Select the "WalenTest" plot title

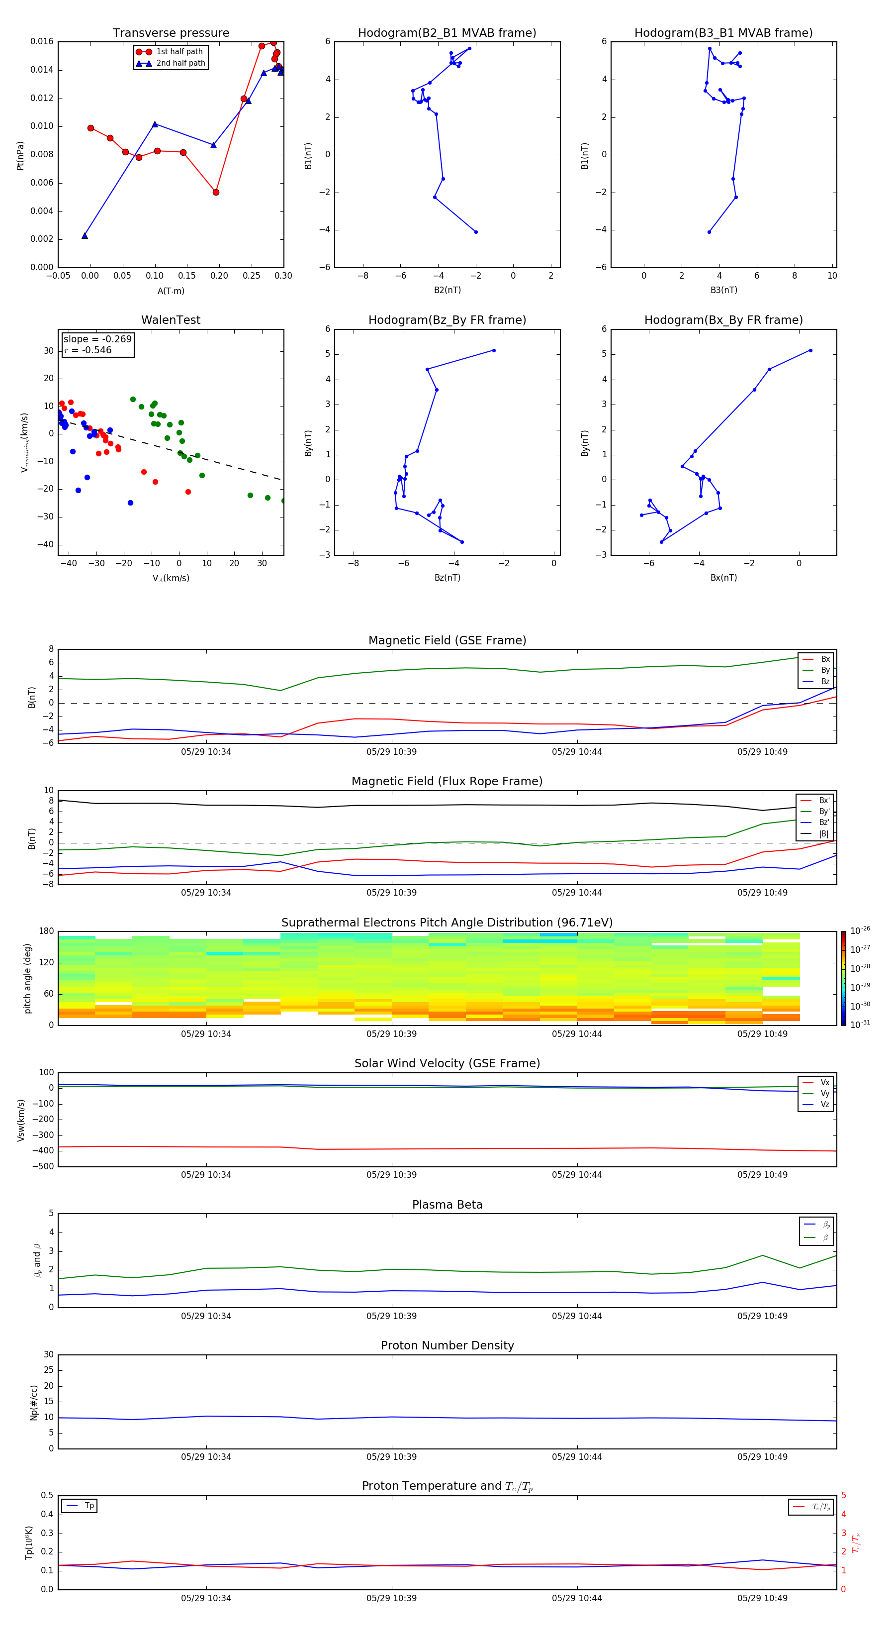(x=171, y=320)
